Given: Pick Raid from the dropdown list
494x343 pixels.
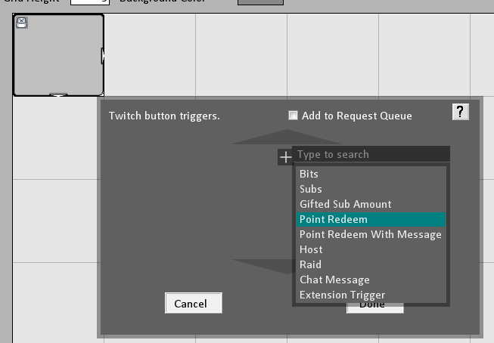Looking at the screenshot, I should [x=371, y=264].
